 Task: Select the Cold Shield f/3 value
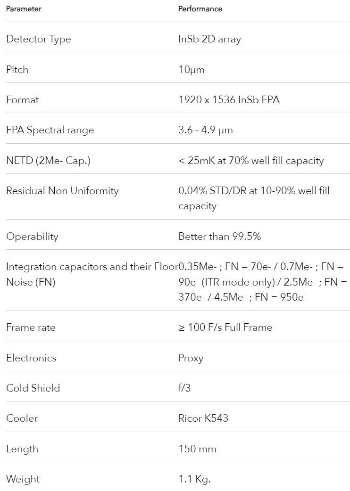pyautogui.click(x=184, y=388)
